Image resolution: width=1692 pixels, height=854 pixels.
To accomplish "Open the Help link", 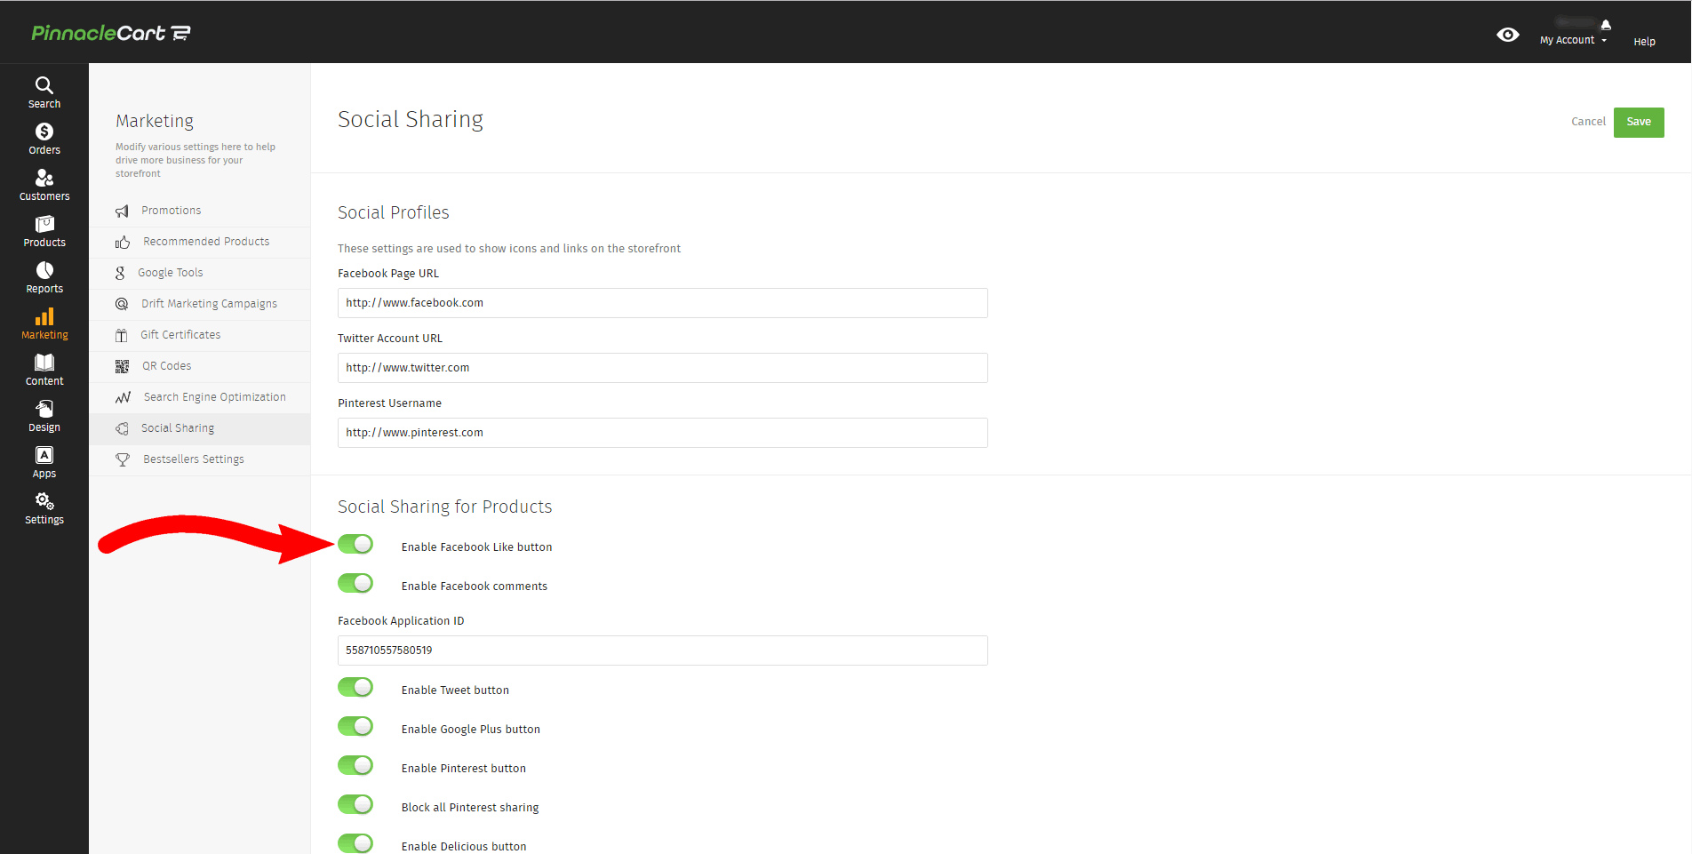I will pyautogui.click(x=1644, y=42).
